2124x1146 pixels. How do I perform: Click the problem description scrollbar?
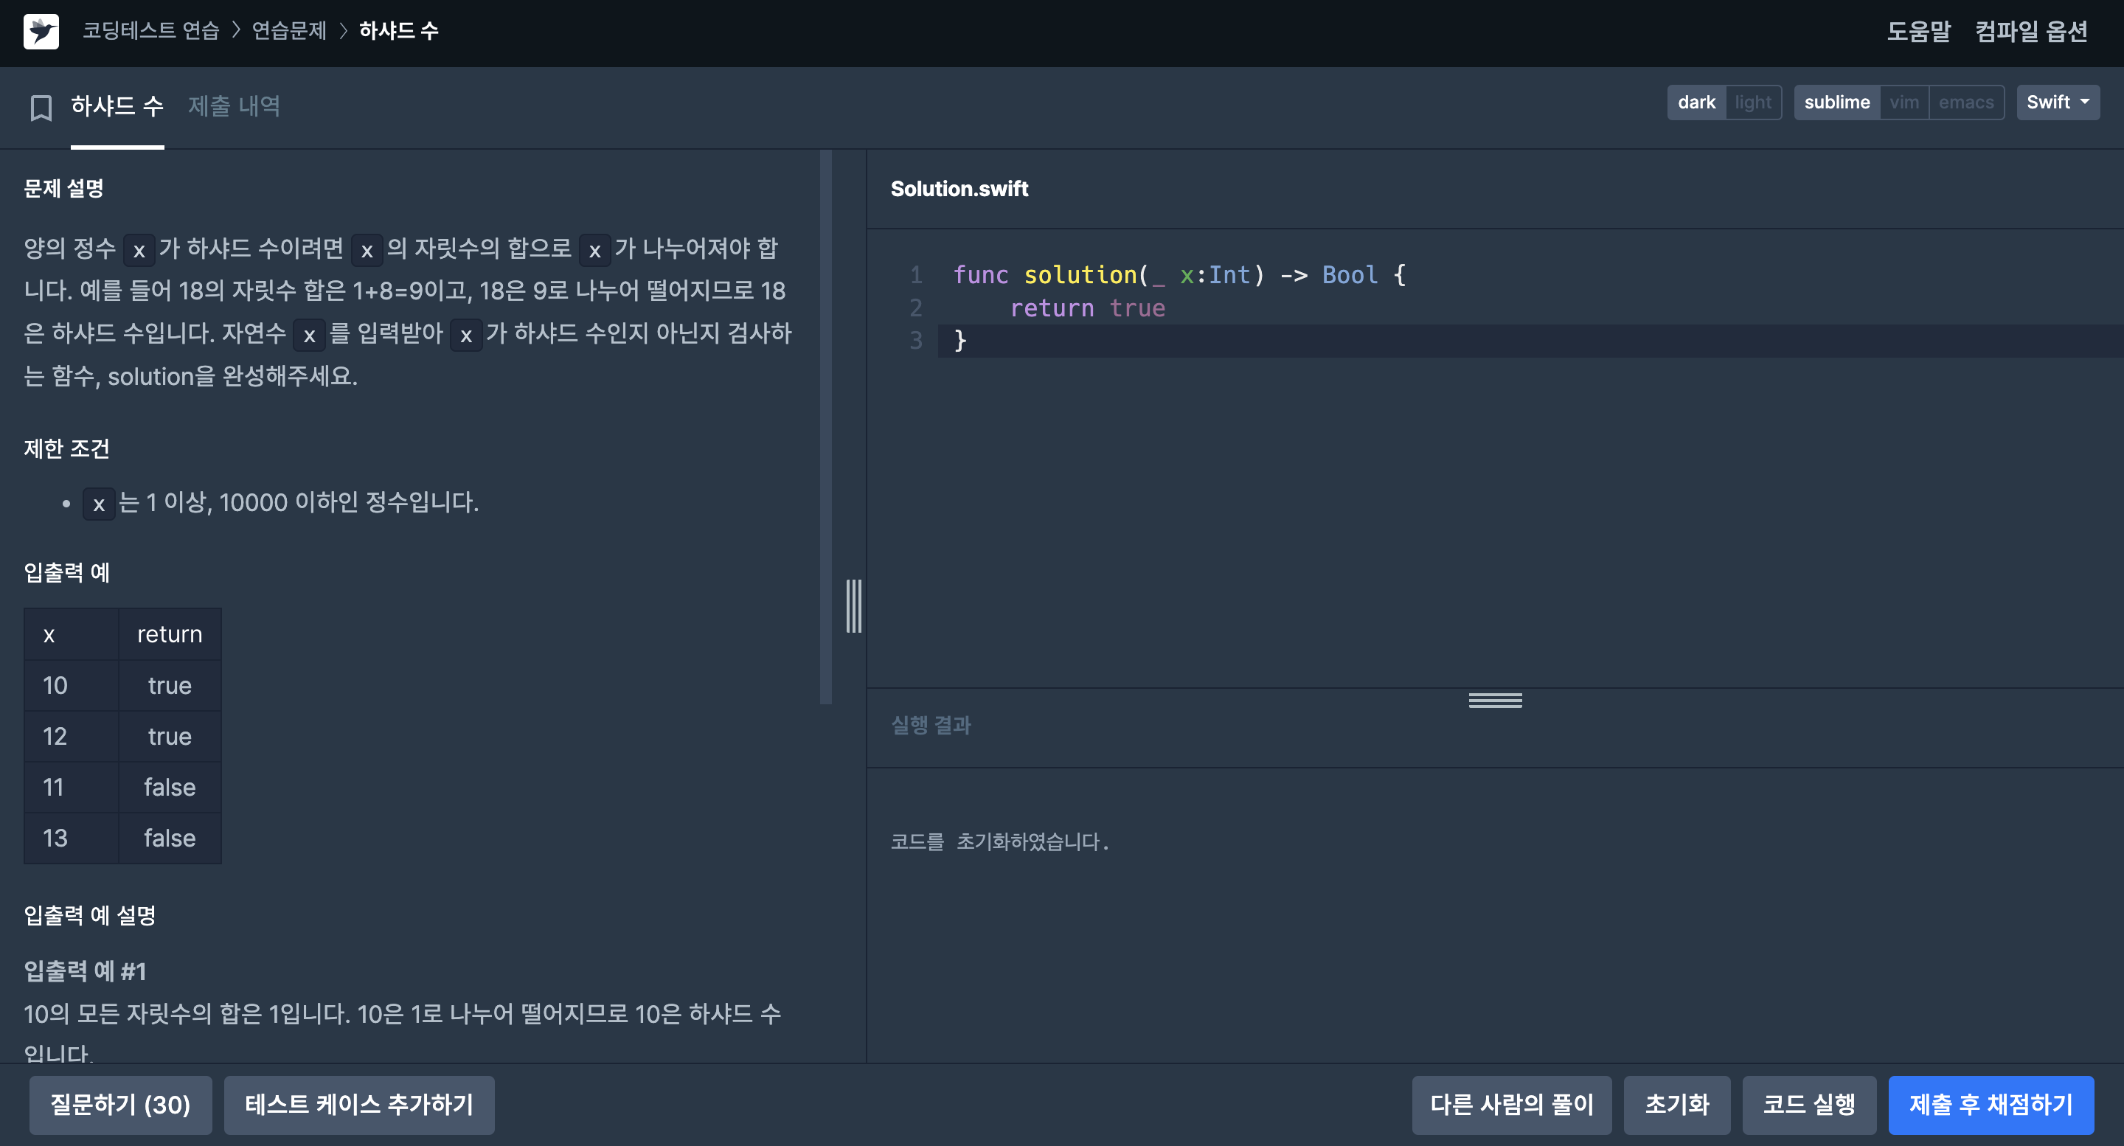[x=825, y=428]
